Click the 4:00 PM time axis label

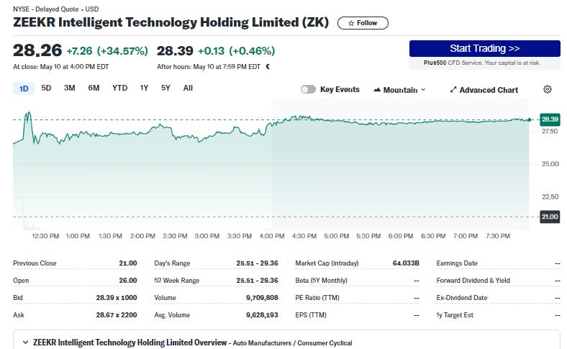pos(271,236)
